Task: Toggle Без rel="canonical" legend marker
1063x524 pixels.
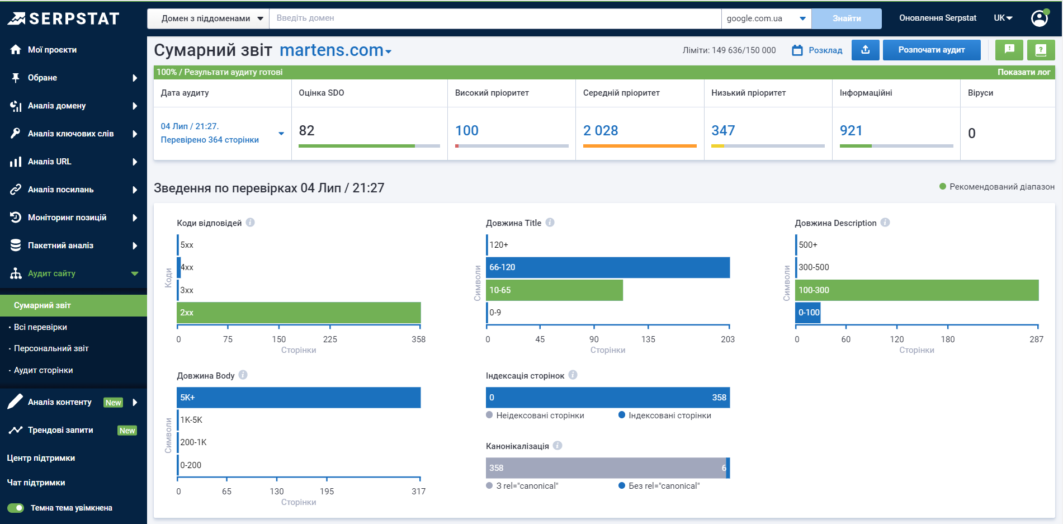Action: [622, 485]
